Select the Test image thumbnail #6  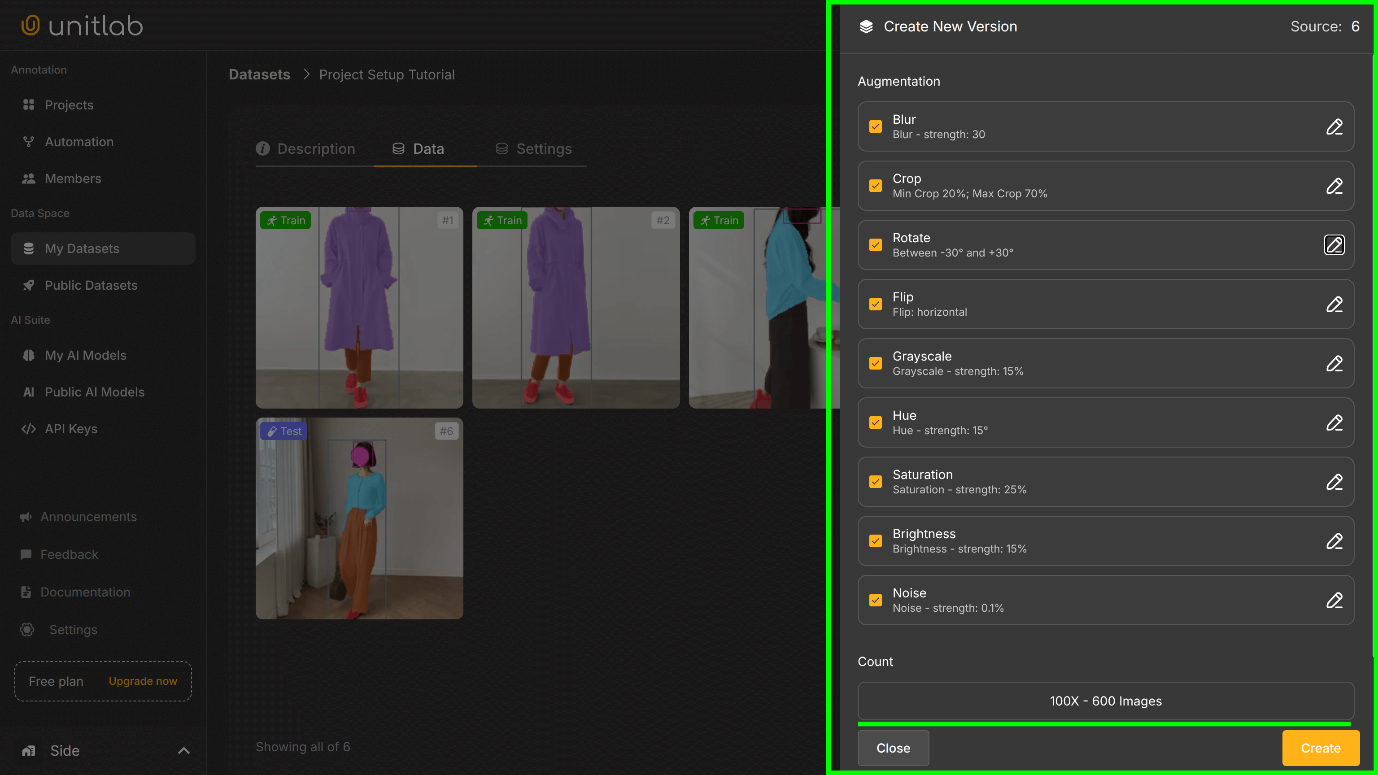pyautogui.click(x=359, y=518)
